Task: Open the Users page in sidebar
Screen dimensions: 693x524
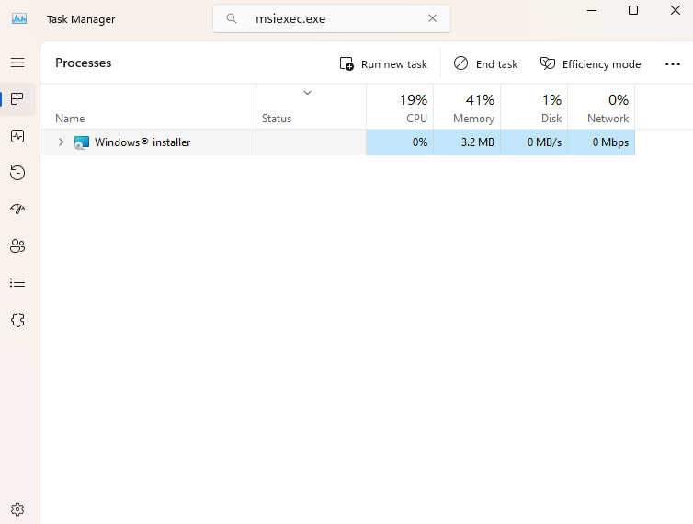Action: [17, 245]
